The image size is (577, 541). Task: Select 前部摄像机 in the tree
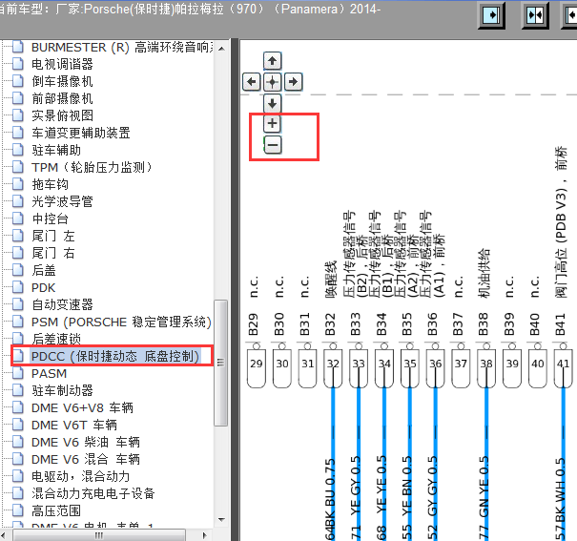62,98
